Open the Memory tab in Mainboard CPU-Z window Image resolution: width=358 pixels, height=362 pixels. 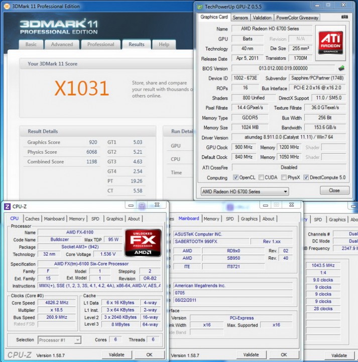(x=211, y=219)
